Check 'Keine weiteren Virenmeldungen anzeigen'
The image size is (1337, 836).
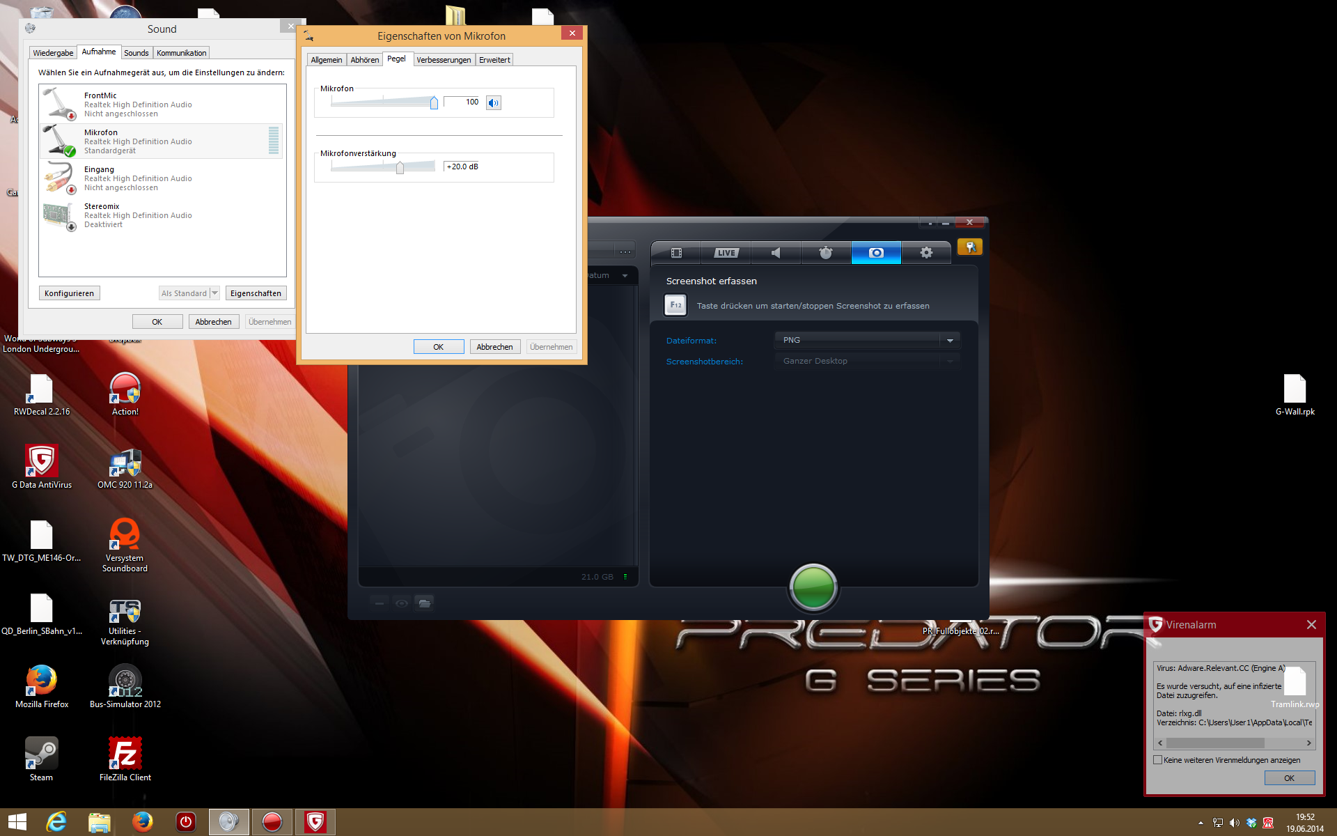click(x=1158, y=760)
